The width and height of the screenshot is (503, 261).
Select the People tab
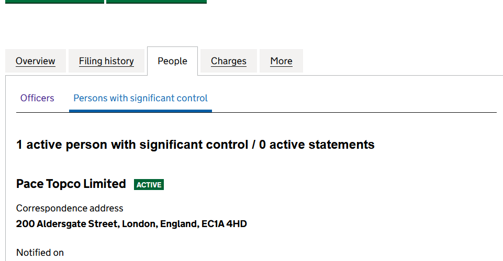pyautogui.click(x=172, y=61)
